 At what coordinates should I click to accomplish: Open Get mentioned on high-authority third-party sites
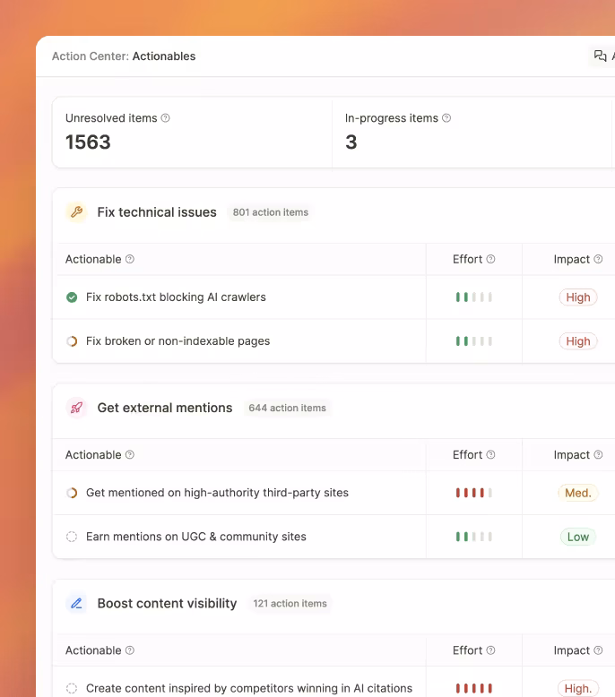(217, 493)
